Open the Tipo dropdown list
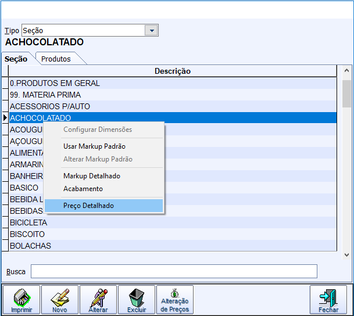354x316 pixels. pyautogui.click(x=152, y=30)
